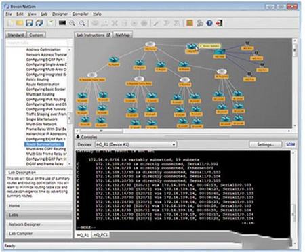Click the Save floppy disk icon
This screenshot has width=305, height=252.
30,23
